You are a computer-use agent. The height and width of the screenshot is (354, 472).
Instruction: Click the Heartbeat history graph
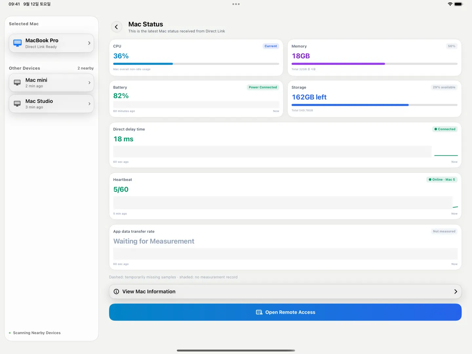point(285,203)
